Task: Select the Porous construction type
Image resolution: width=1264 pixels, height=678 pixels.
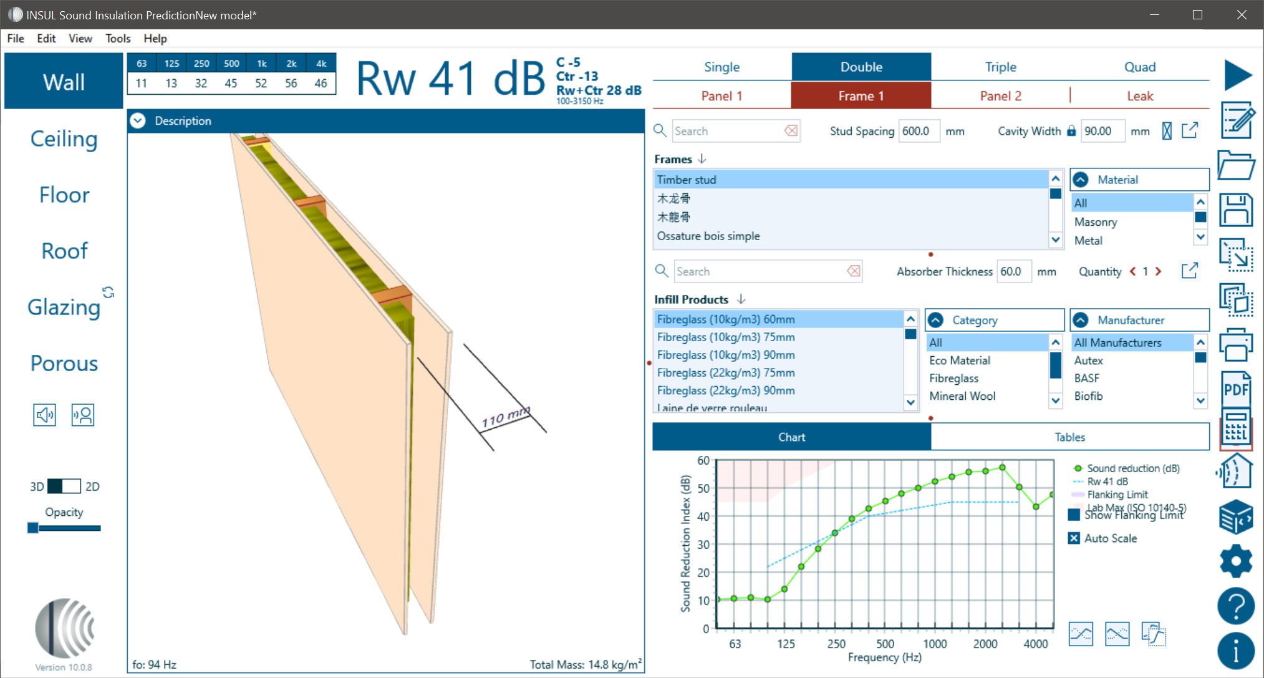Action: pos(64,363)
